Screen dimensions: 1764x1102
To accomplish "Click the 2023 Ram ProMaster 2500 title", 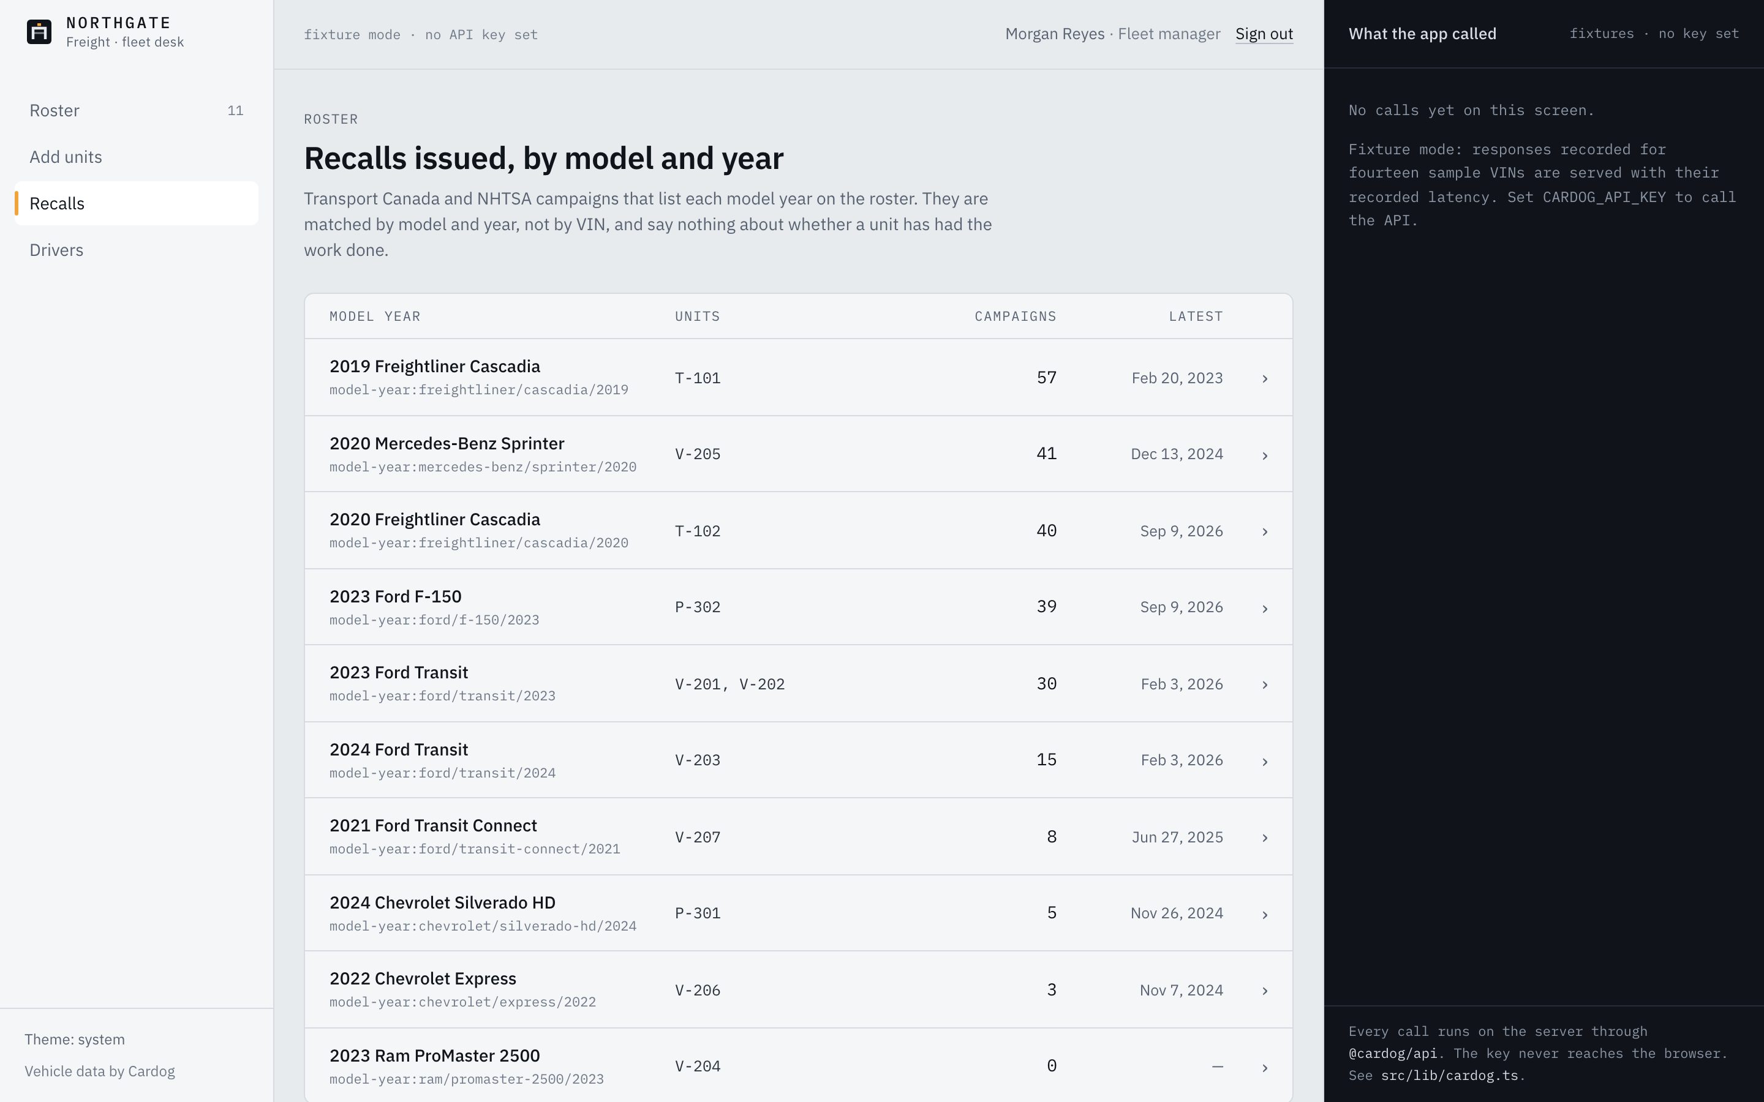I will pos(434,1056).
